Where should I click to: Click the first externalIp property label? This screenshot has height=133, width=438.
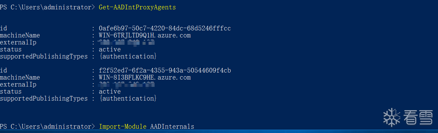(18, 42)
